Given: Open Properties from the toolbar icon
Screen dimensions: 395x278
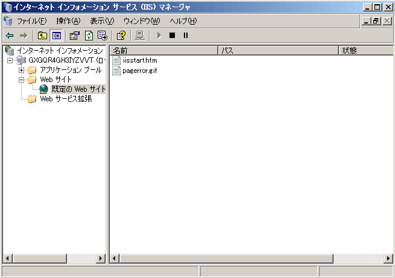Looking at the screenshot, I should (x=75, y=36).
